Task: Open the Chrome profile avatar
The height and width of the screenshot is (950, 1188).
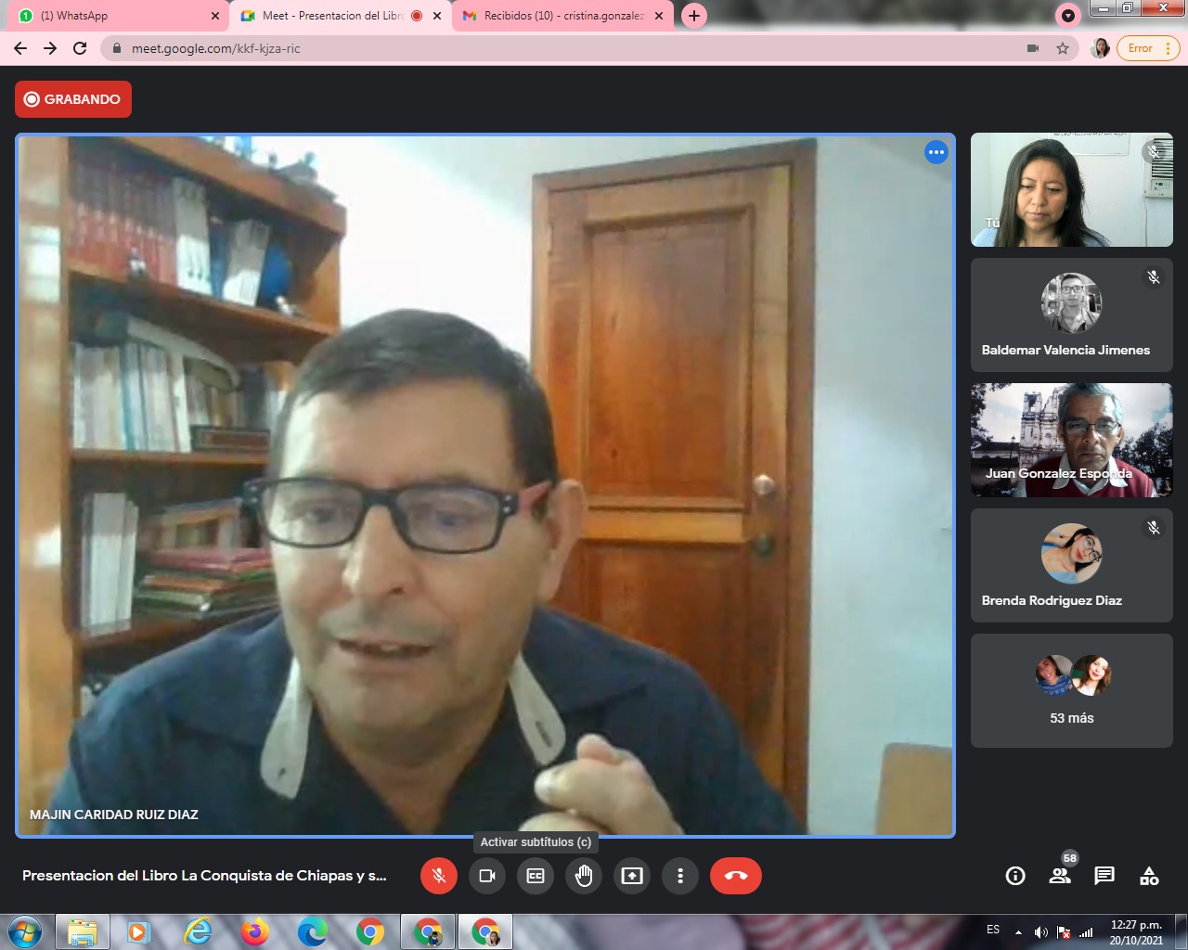Action: 1101,48
